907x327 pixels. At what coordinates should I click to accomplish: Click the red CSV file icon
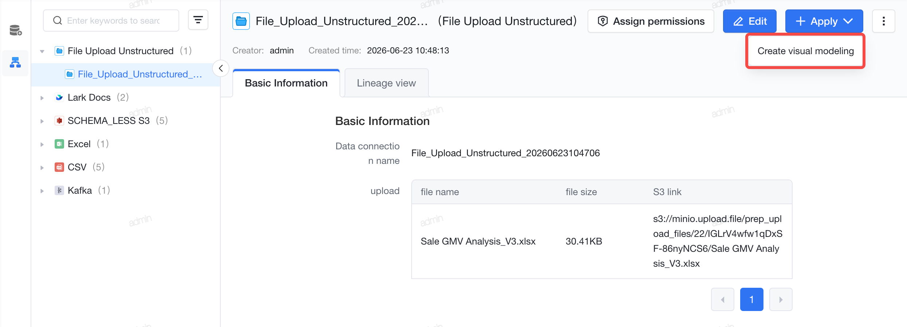(x=59, y=167)
